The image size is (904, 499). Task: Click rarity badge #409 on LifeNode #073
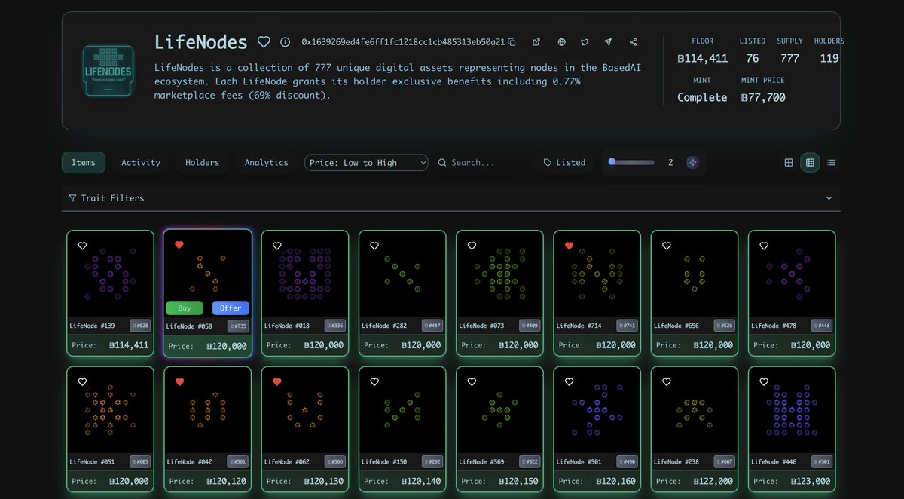[x=530, y=326]
